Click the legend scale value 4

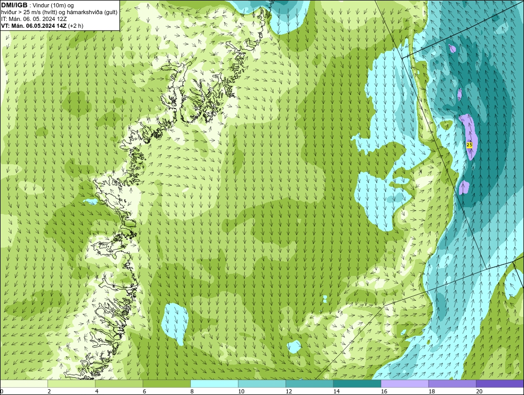pyautogui.click(x=96, y=391)
